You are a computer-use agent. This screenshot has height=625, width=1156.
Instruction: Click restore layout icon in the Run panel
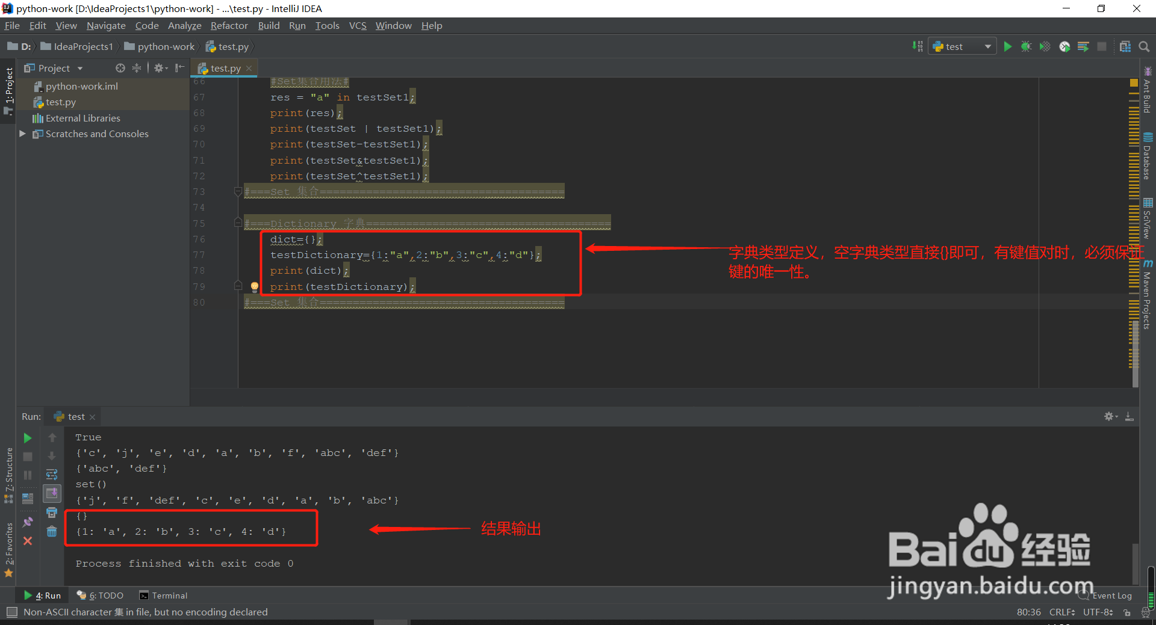[x=28, y=498]
